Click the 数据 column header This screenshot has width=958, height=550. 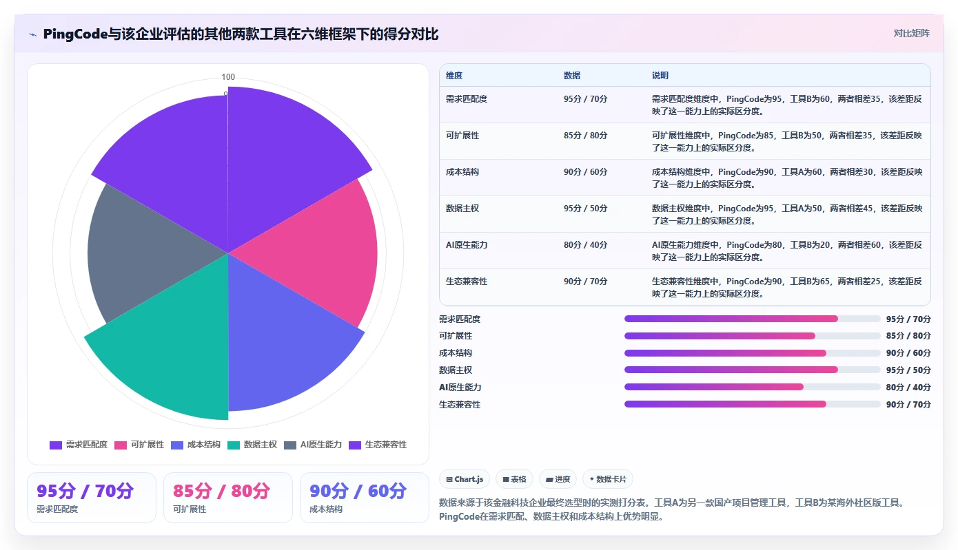(572, 76)
